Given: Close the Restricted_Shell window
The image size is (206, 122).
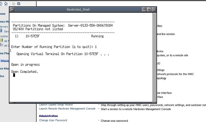Looking at the screenshot, I should [154, 9].
